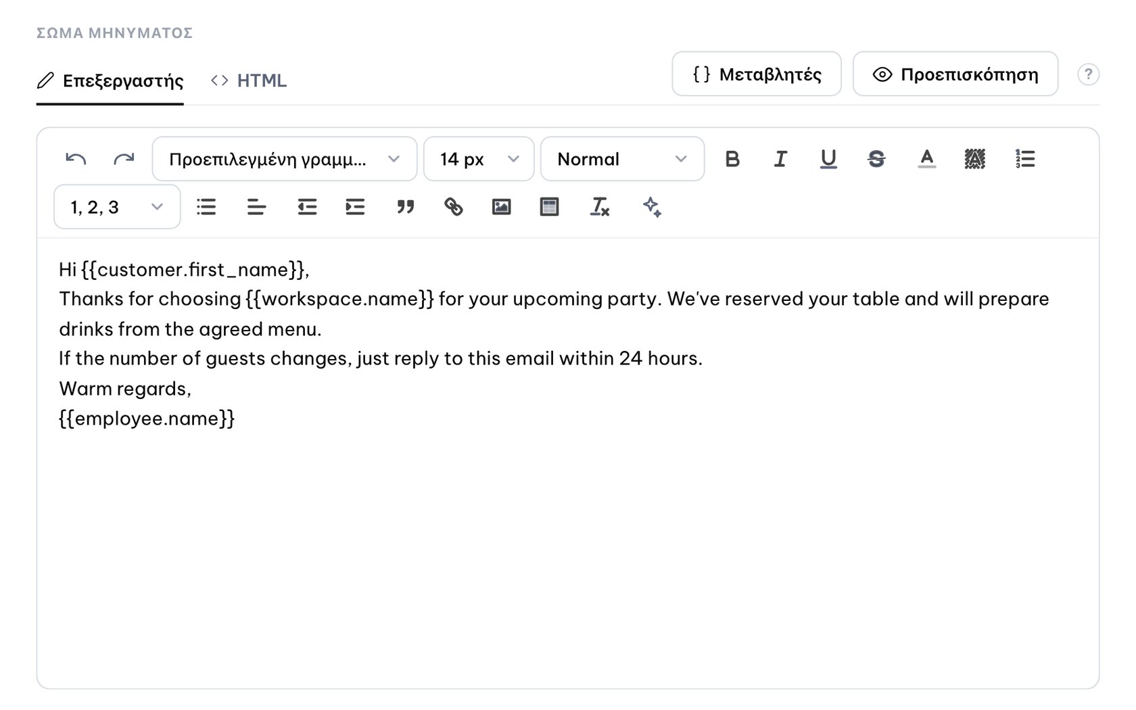This screenshot has width=1136, height=710.
Task: Insert an image
Action: (x=501, y=207)
